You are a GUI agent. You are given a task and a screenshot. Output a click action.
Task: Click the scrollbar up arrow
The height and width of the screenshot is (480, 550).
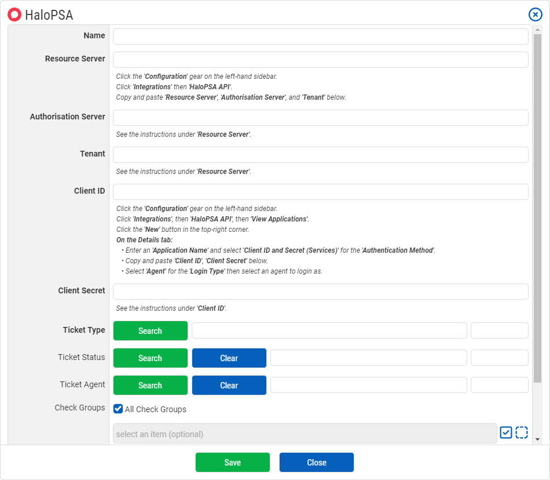tap(537, 30)
